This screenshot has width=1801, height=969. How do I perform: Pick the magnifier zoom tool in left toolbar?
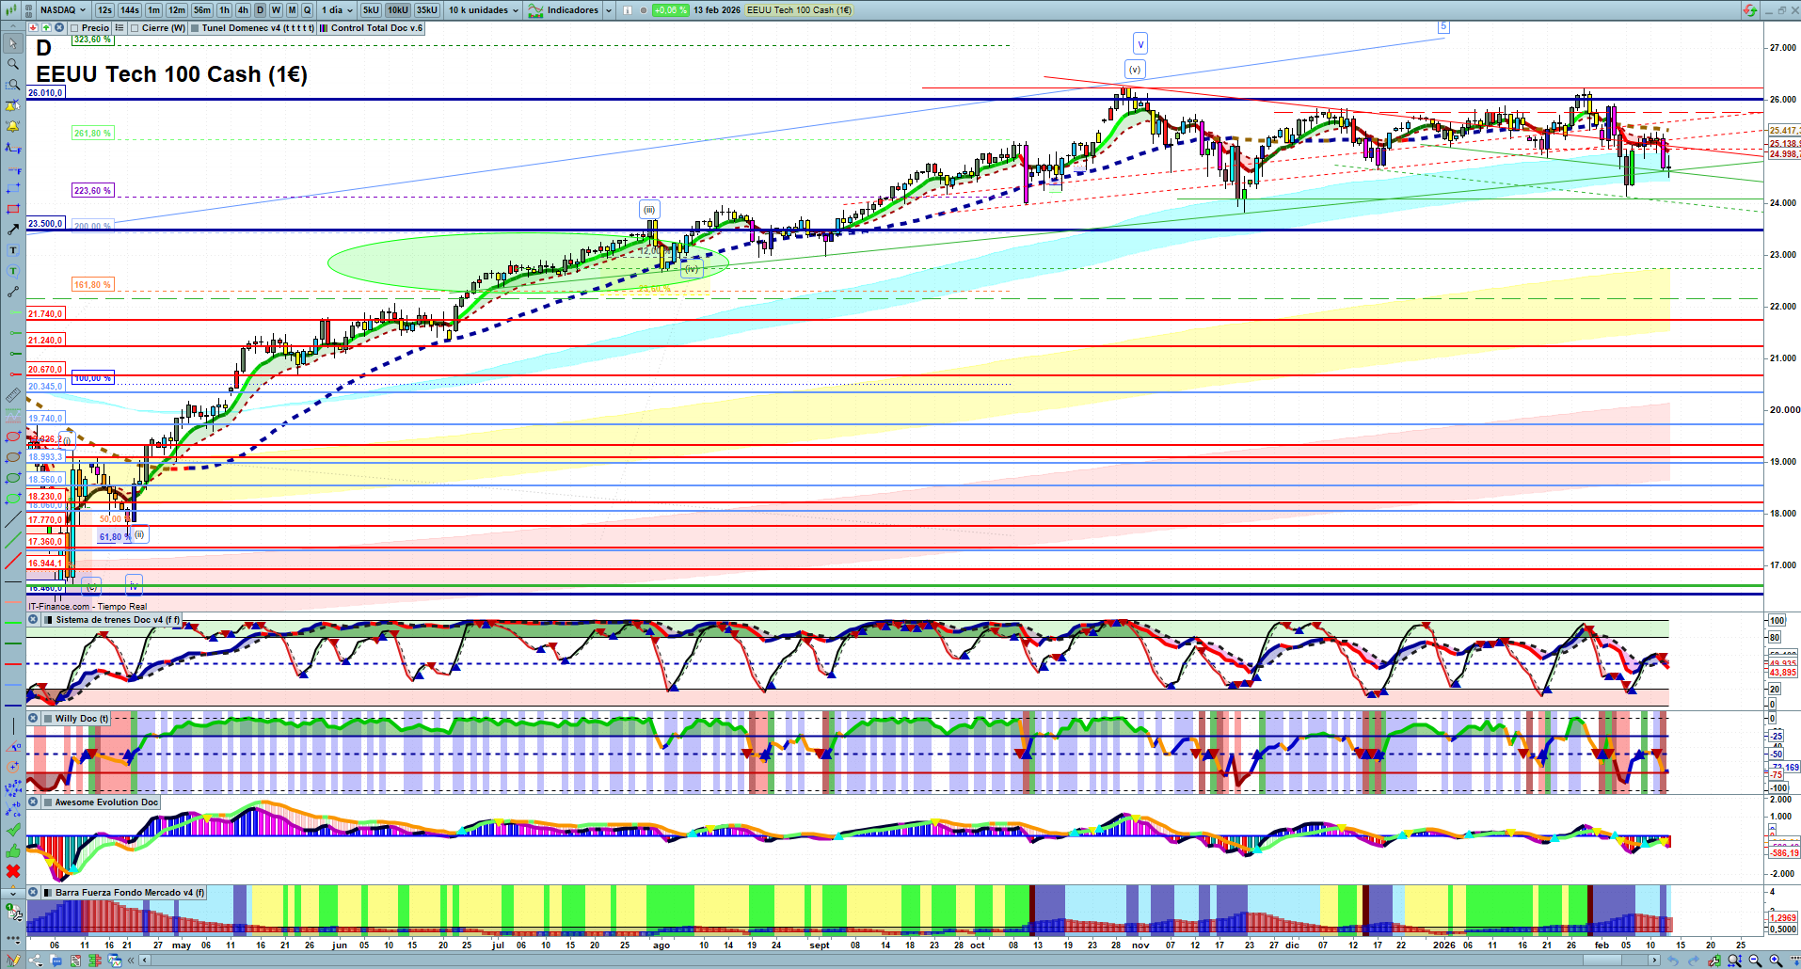[13, 64]
